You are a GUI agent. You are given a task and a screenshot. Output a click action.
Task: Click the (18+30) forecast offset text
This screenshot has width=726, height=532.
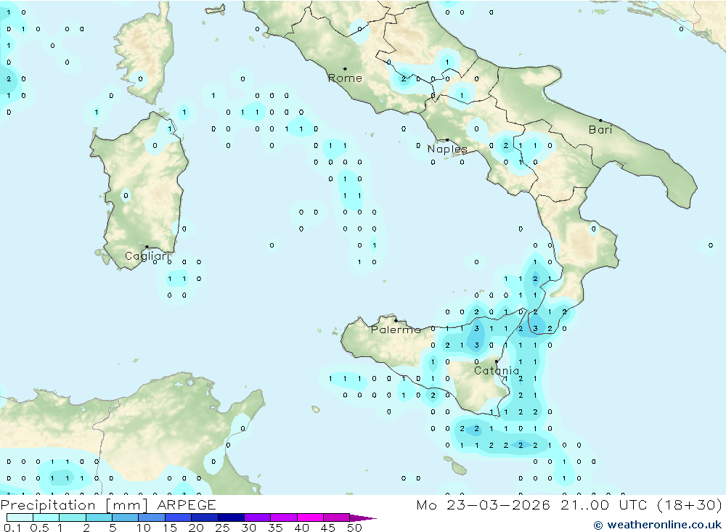(x=690, y=504)
